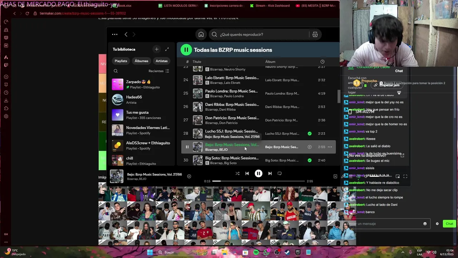This screenshot has width=458, height=258.
Task: Open emoji picker in chat box
Action: [x=425, y=224]
